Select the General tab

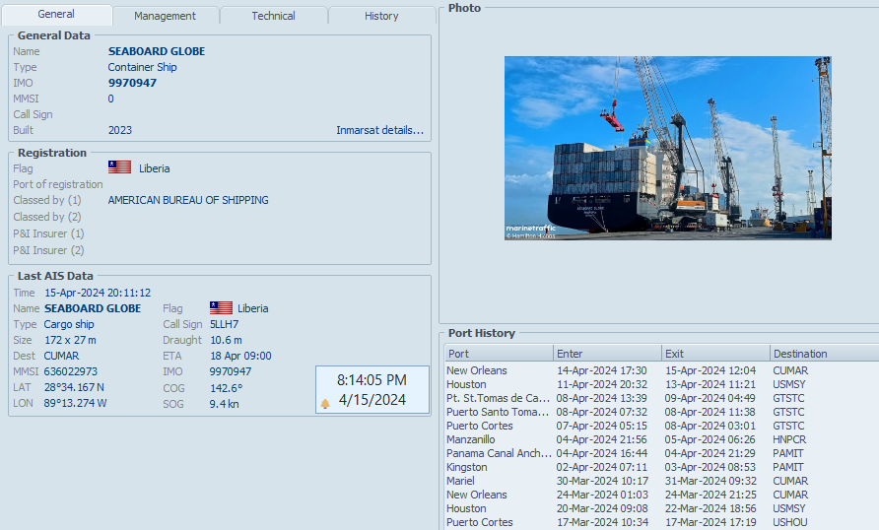(56, 14)
